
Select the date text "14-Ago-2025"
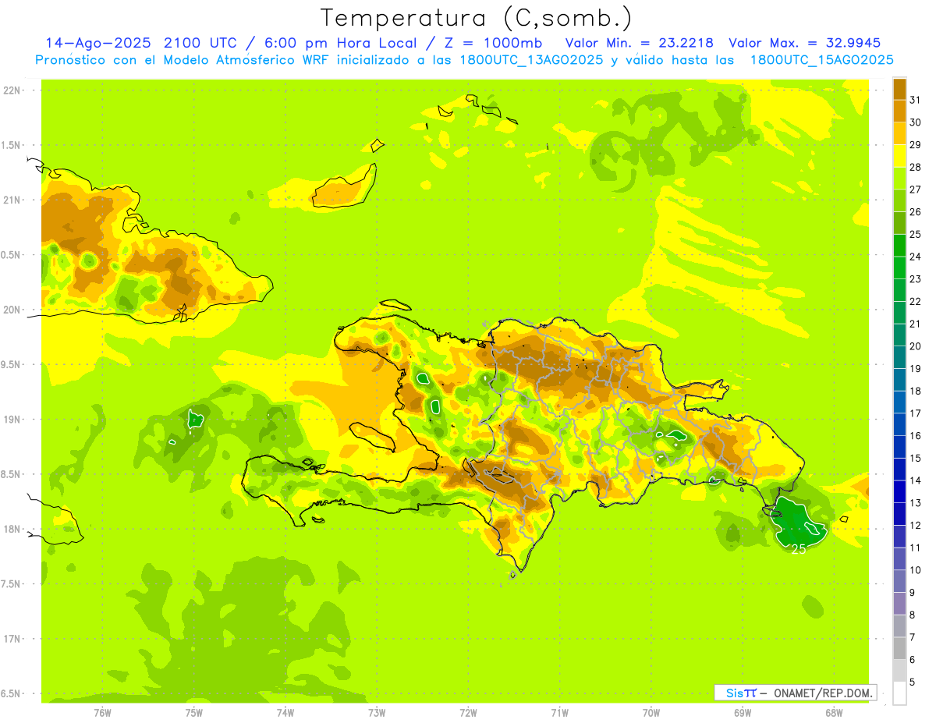(x=99, y=43)
